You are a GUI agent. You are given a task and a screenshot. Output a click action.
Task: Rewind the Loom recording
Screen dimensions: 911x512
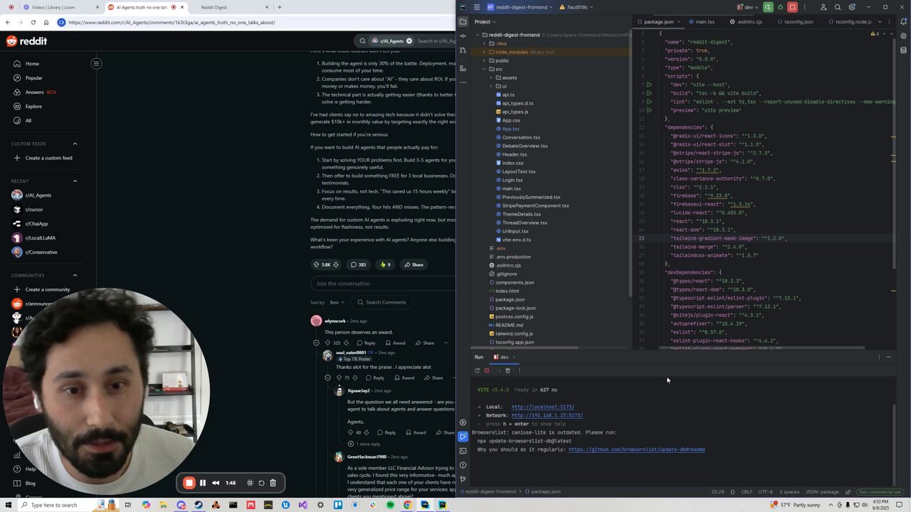pos(216,483)
